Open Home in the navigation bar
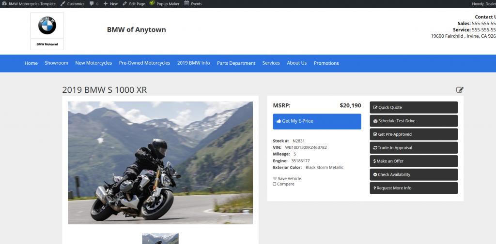This screenshot has height=244, width=496. pyautogui.click(x=31, y=63)
